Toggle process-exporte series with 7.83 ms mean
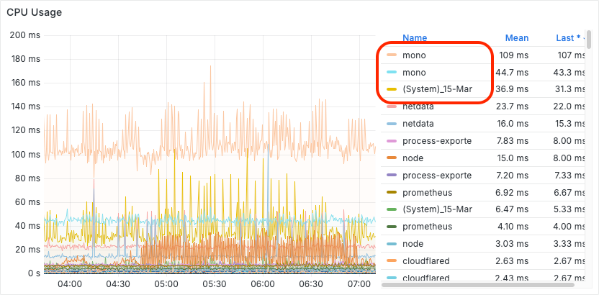599x295 pixels. (x=437, y=141)
